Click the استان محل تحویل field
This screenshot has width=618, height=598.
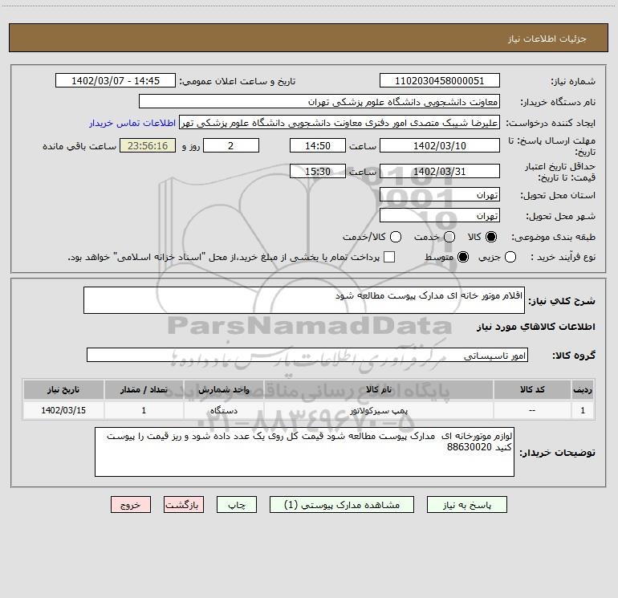pyautogui.click(x=440, y=195)
